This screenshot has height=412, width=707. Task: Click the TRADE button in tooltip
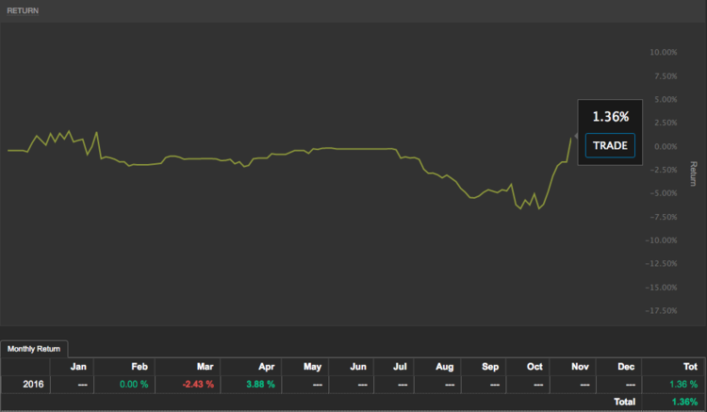pos(610,145)
